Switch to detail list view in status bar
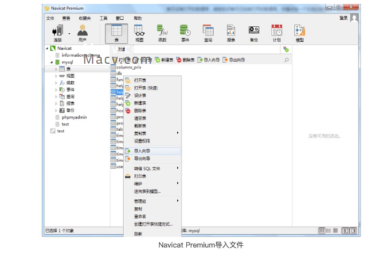 coord(329,230)
